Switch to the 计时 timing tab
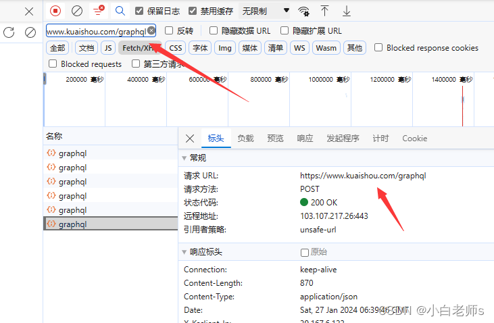This screenshot has width=494, height=323. pos(380,139)
